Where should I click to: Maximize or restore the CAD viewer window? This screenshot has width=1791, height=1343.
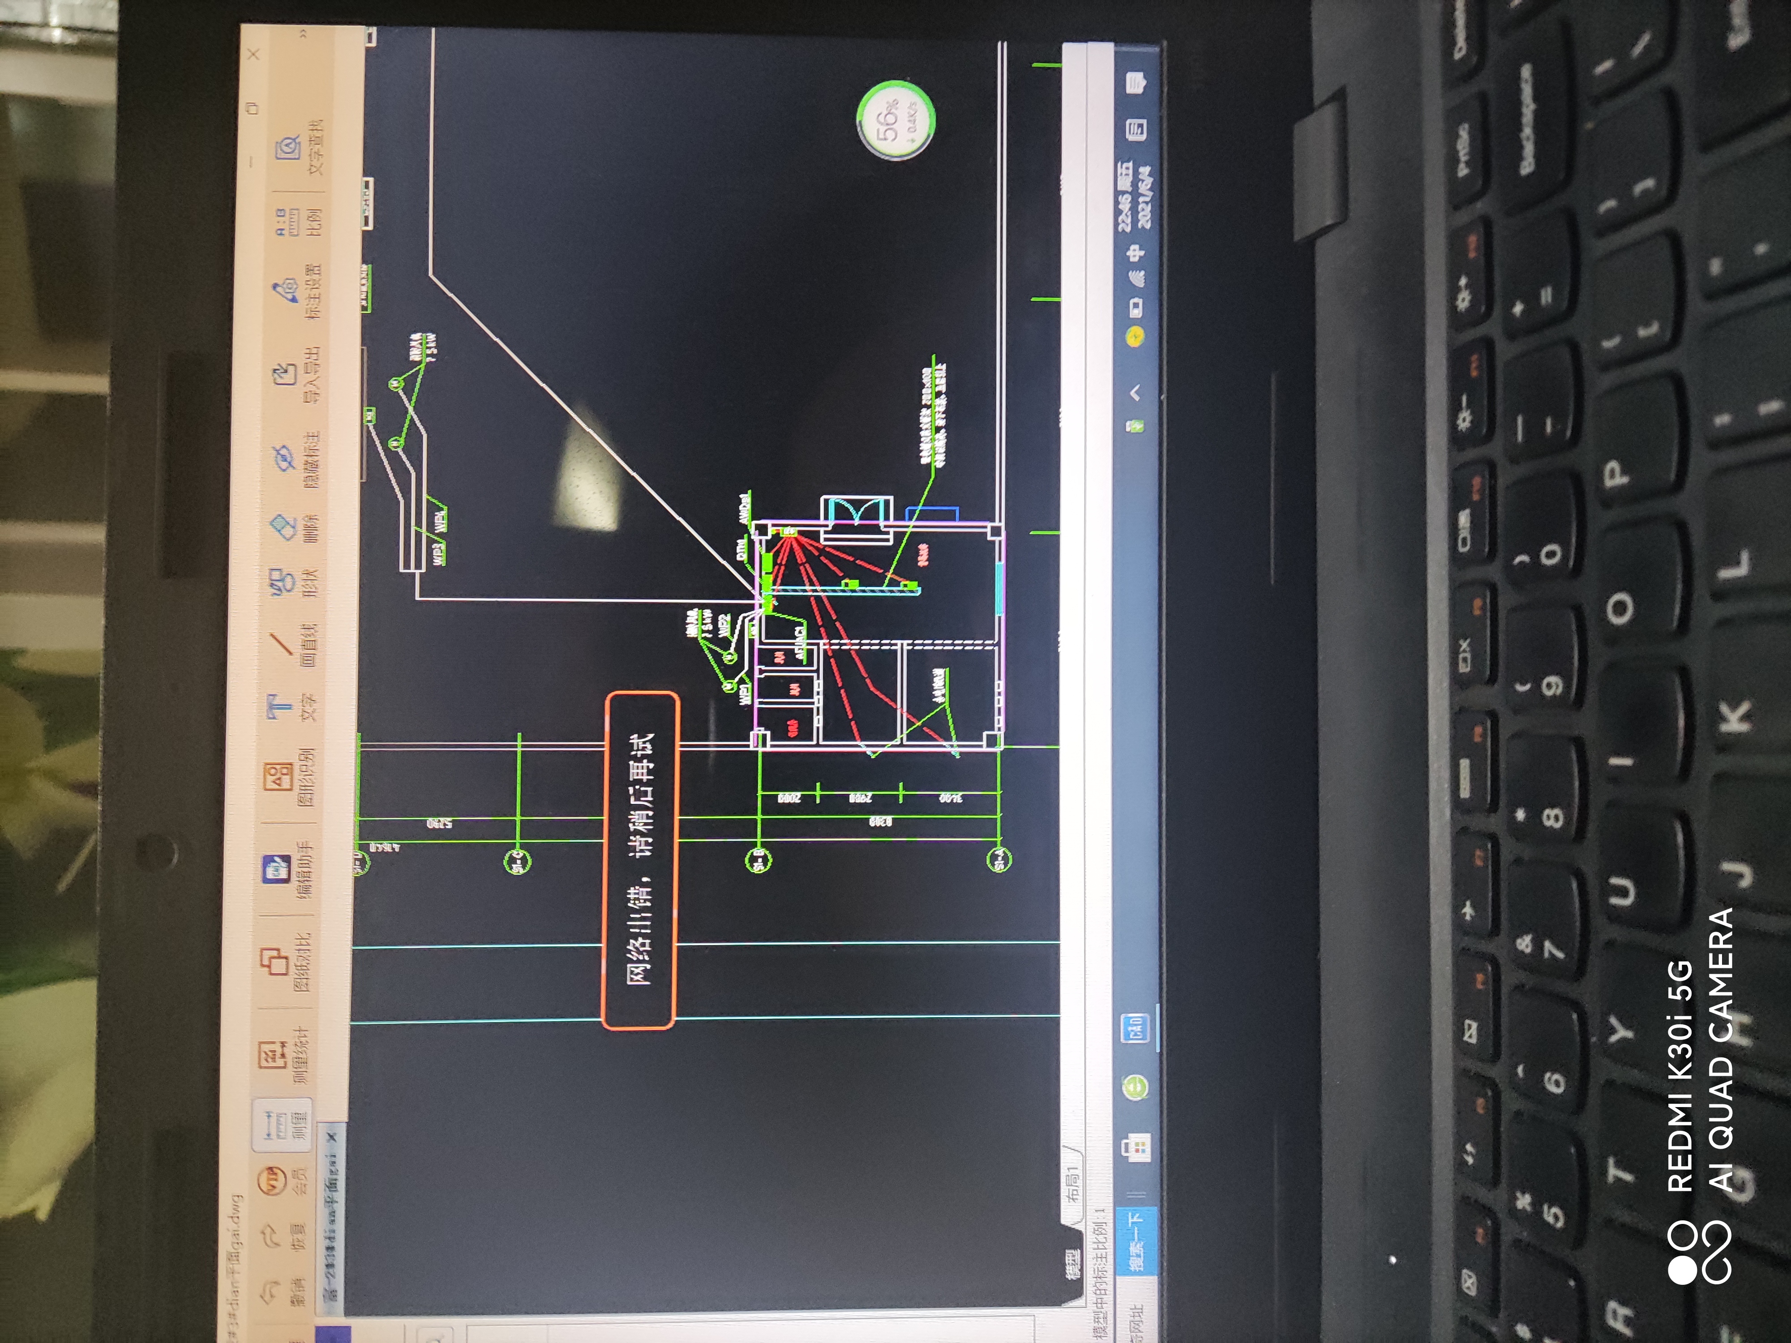click(x=252, y=108)
